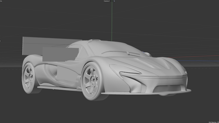Select the side skirt between the wheels
The image size is (219, 123).
tap(59, 88)
